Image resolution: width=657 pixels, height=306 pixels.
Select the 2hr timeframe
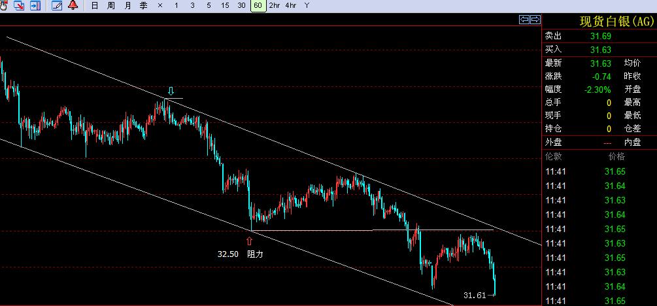(275, 5)
